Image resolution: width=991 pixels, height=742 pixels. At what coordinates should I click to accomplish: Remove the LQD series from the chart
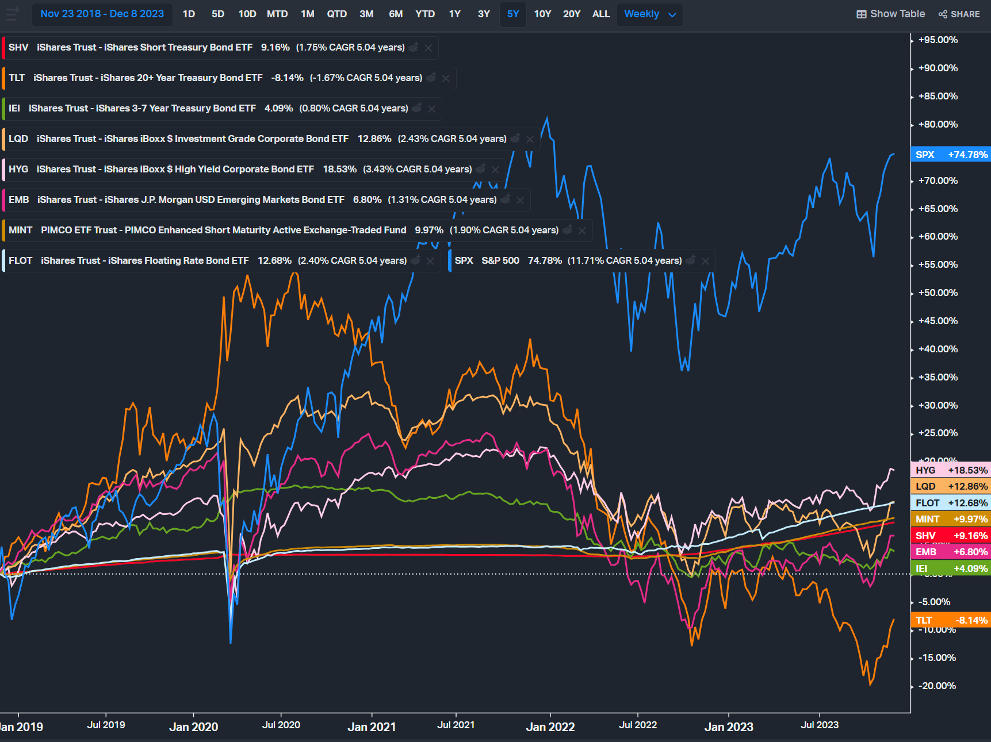530,139
